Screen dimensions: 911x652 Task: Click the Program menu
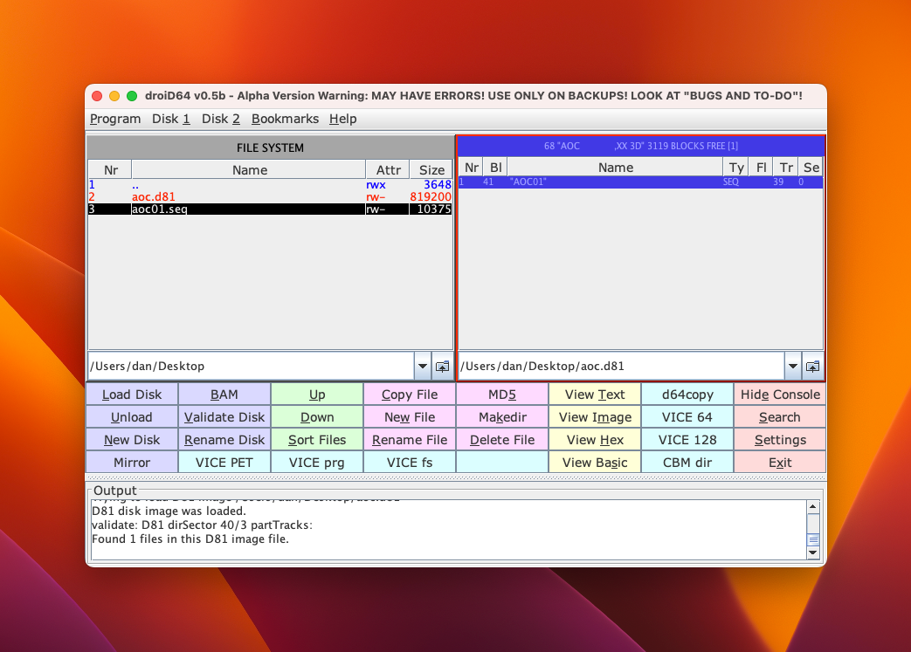point(115,119)
